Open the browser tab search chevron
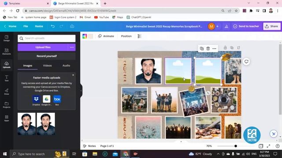 [249, 3]
